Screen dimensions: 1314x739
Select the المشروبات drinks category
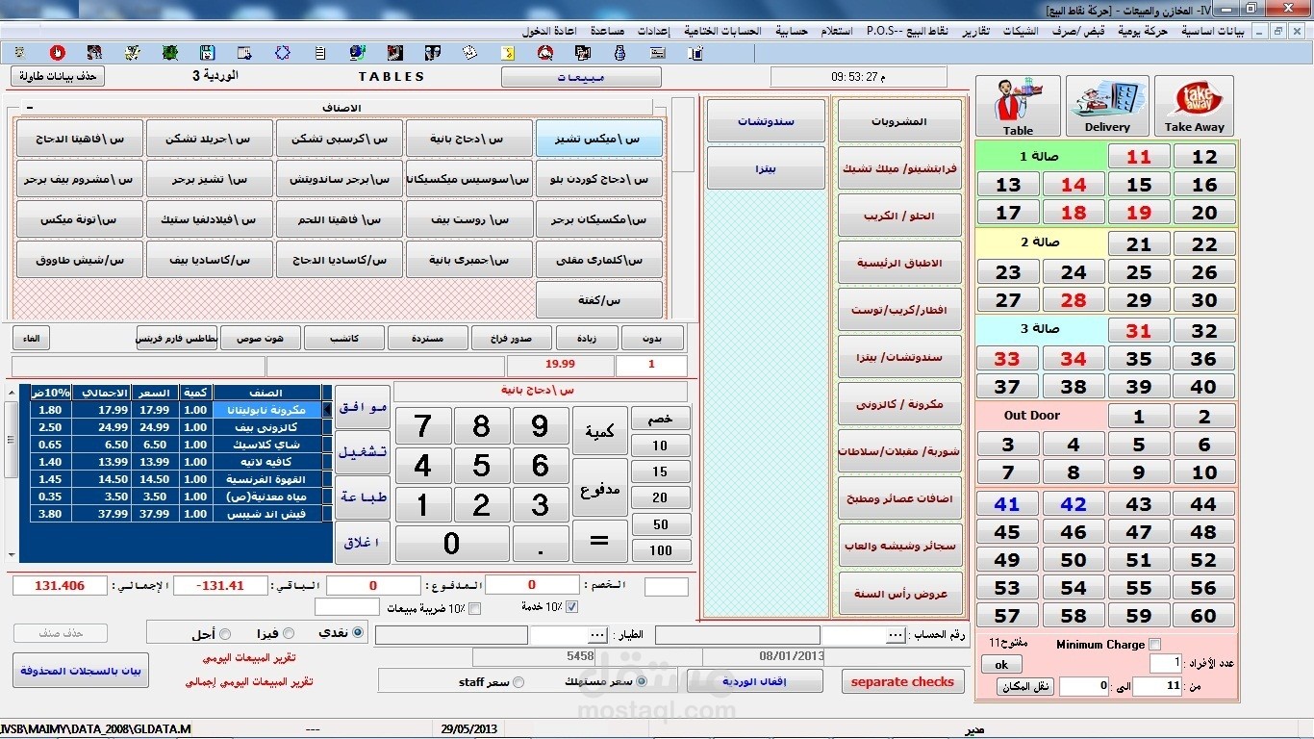point(900,121)
